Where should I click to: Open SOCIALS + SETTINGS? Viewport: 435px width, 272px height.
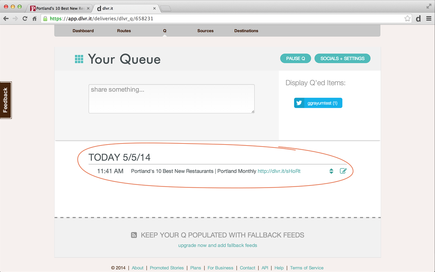click(343, 58)
